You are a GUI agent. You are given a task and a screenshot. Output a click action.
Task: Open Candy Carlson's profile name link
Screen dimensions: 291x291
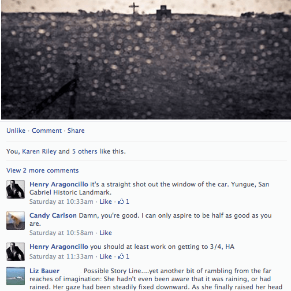[x=53, y=215]
